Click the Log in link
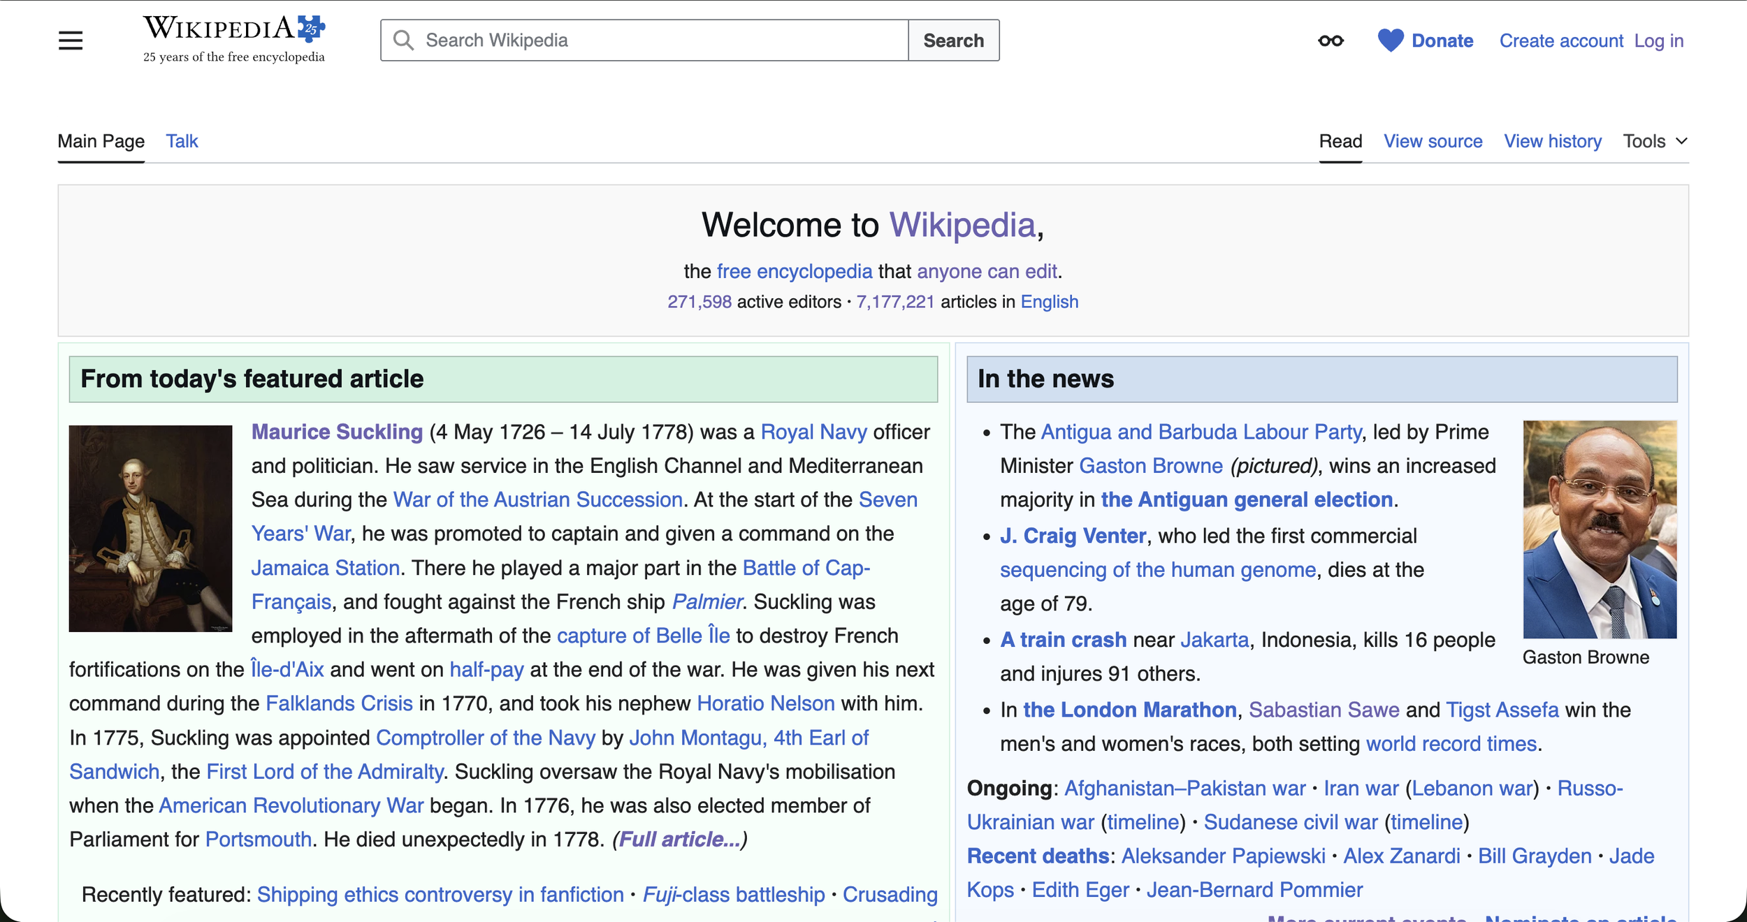The height and width of the screenshot is (922, 1747). tap(1658, 41)
